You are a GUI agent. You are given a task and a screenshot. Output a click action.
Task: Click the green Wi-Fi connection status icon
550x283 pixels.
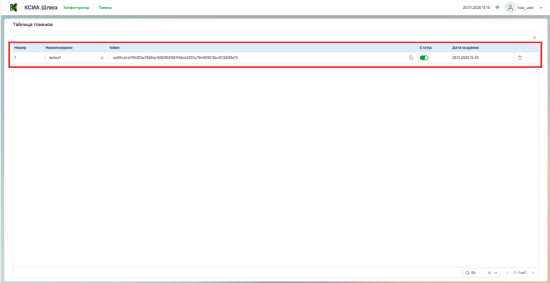coord(497,8)
